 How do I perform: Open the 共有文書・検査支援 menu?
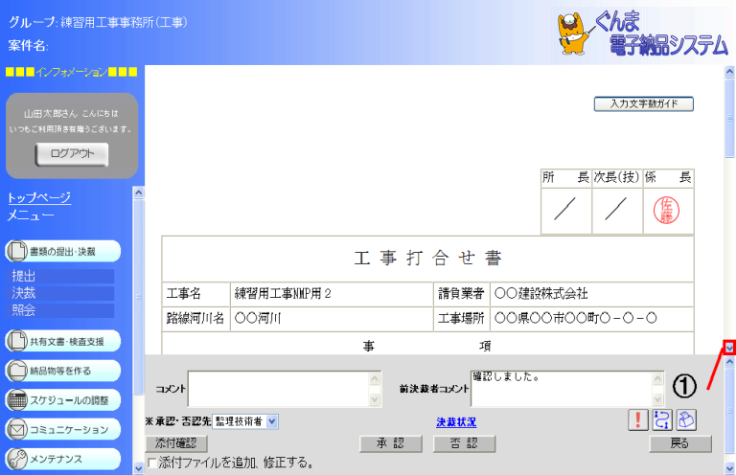(63, 341)
